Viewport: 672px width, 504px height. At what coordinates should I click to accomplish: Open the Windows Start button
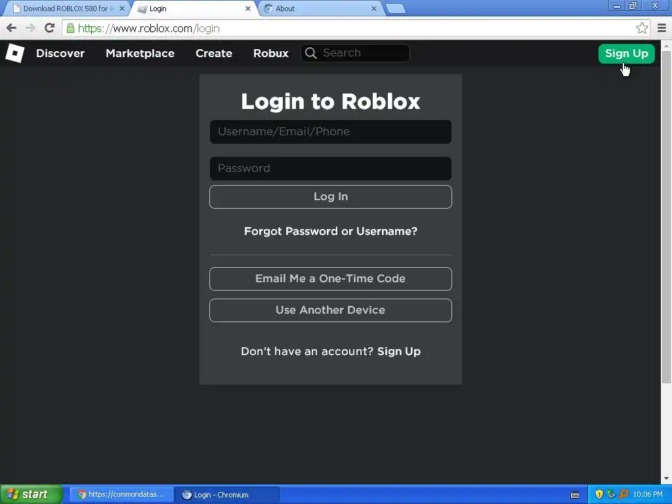coord(31,494)
